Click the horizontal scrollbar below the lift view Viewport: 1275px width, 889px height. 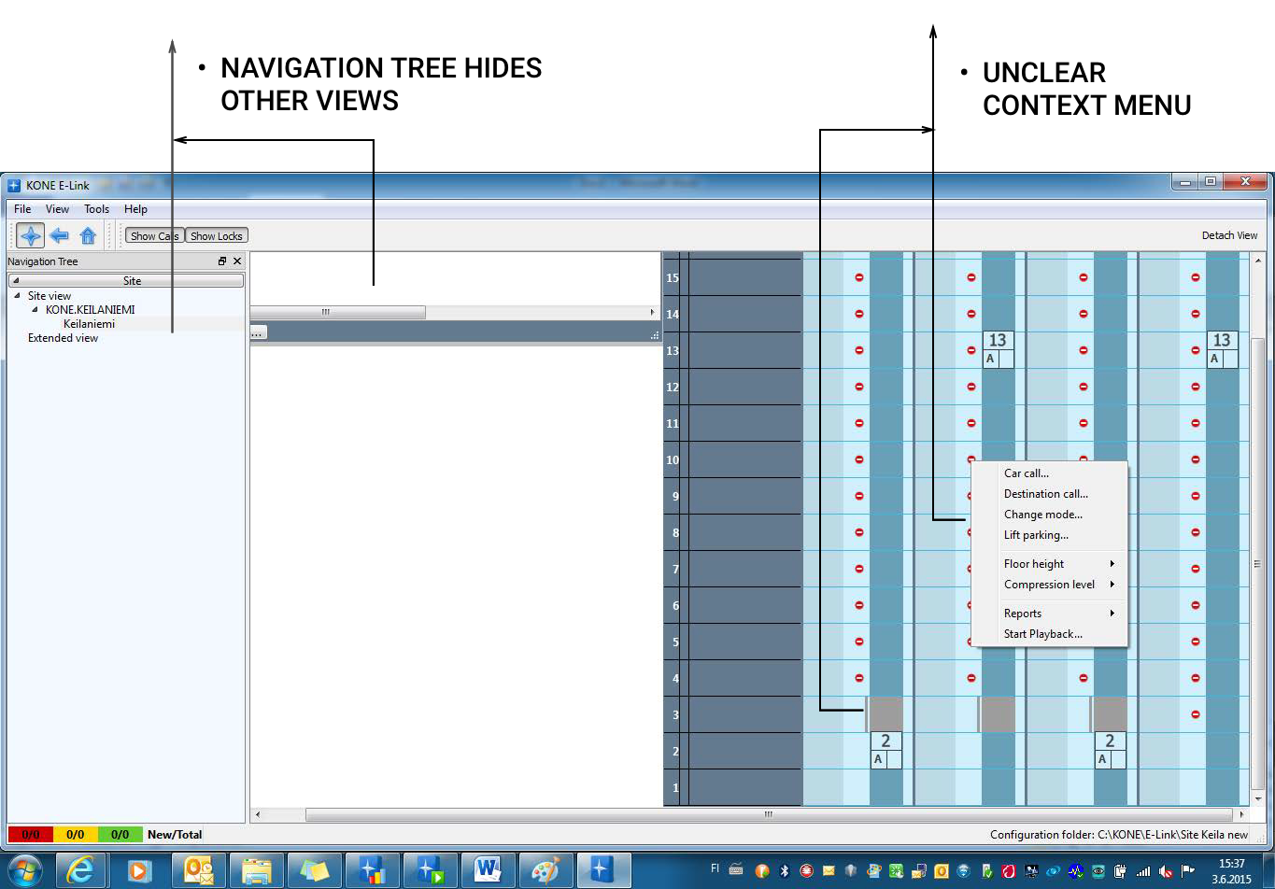tap(766, 814)
